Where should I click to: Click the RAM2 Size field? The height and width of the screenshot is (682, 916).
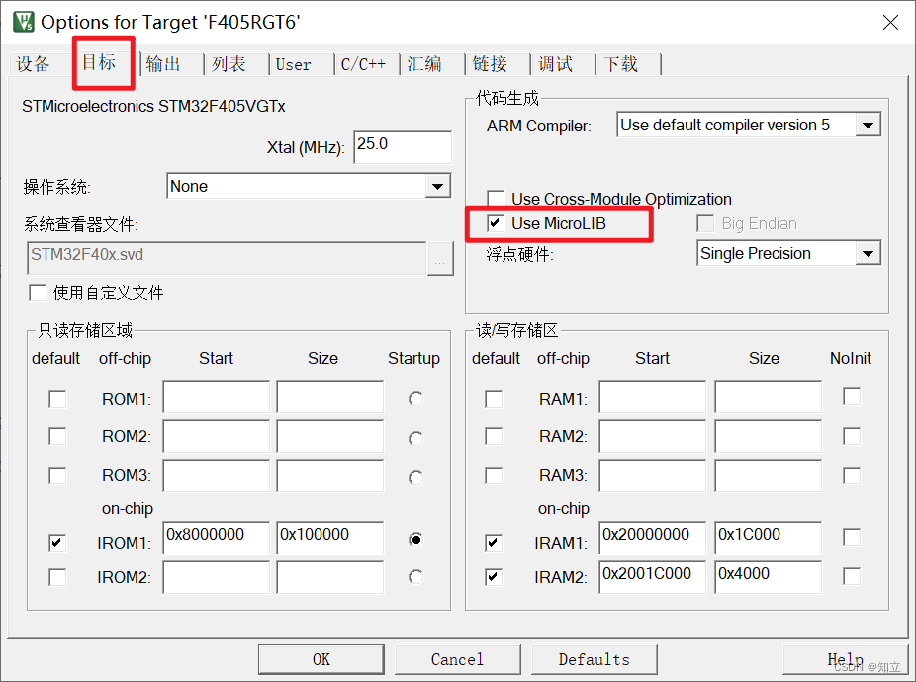click(769, 436)
